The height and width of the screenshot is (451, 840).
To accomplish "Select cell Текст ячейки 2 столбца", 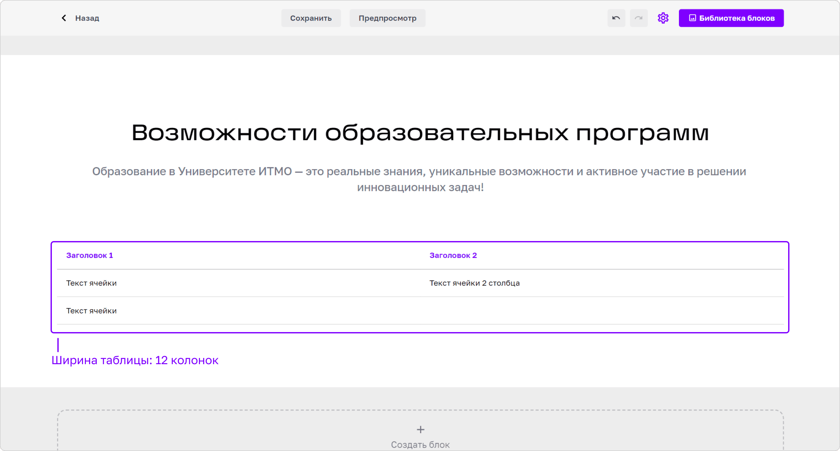I will point(474,283).
